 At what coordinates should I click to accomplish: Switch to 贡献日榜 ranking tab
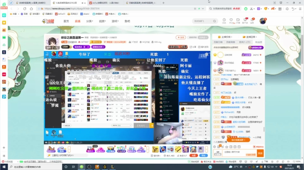tap(218, 42)
